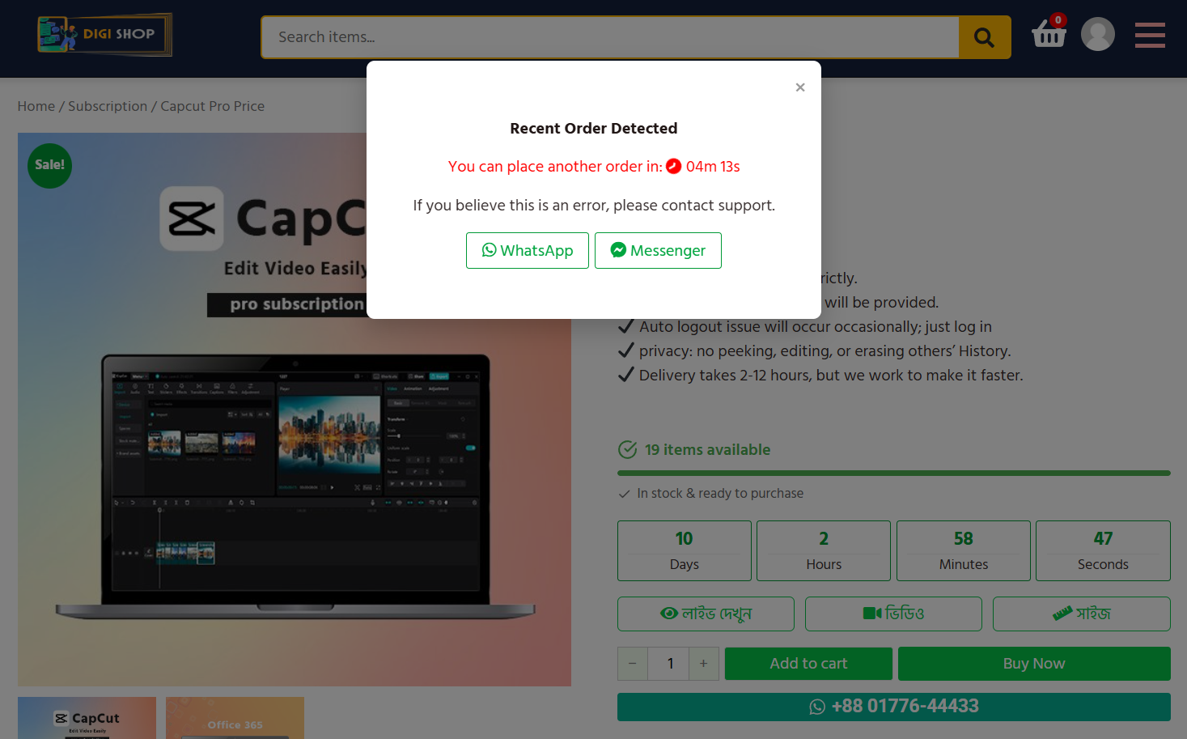This screenshot has width=1187, height=739.
Task: Contact support via Messenger button
Action: 658,251
